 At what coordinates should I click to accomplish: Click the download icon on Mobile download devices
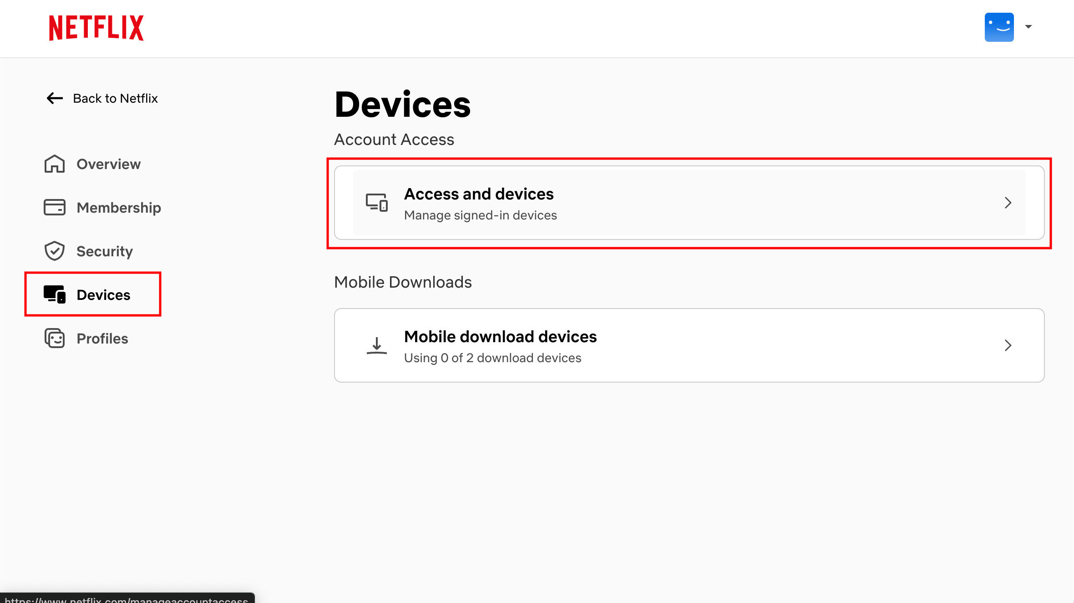pos(376,345)
